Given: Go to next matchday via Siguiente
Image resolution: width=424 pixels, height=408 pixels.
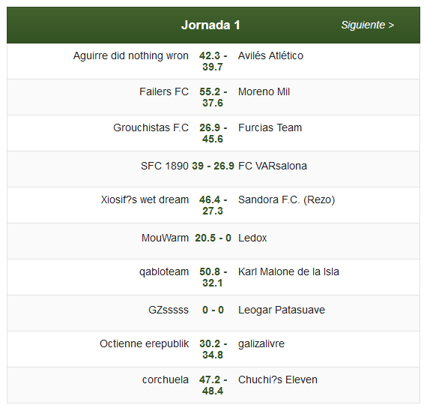Looking at the screenshot, I should tap(368, 25).
